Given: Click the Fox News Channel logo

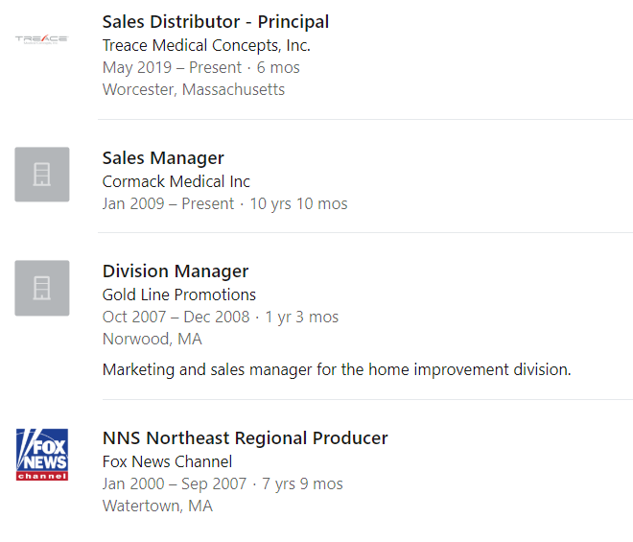Looking at the screenshot, I should pyautogui.click(x=42, y=455).
